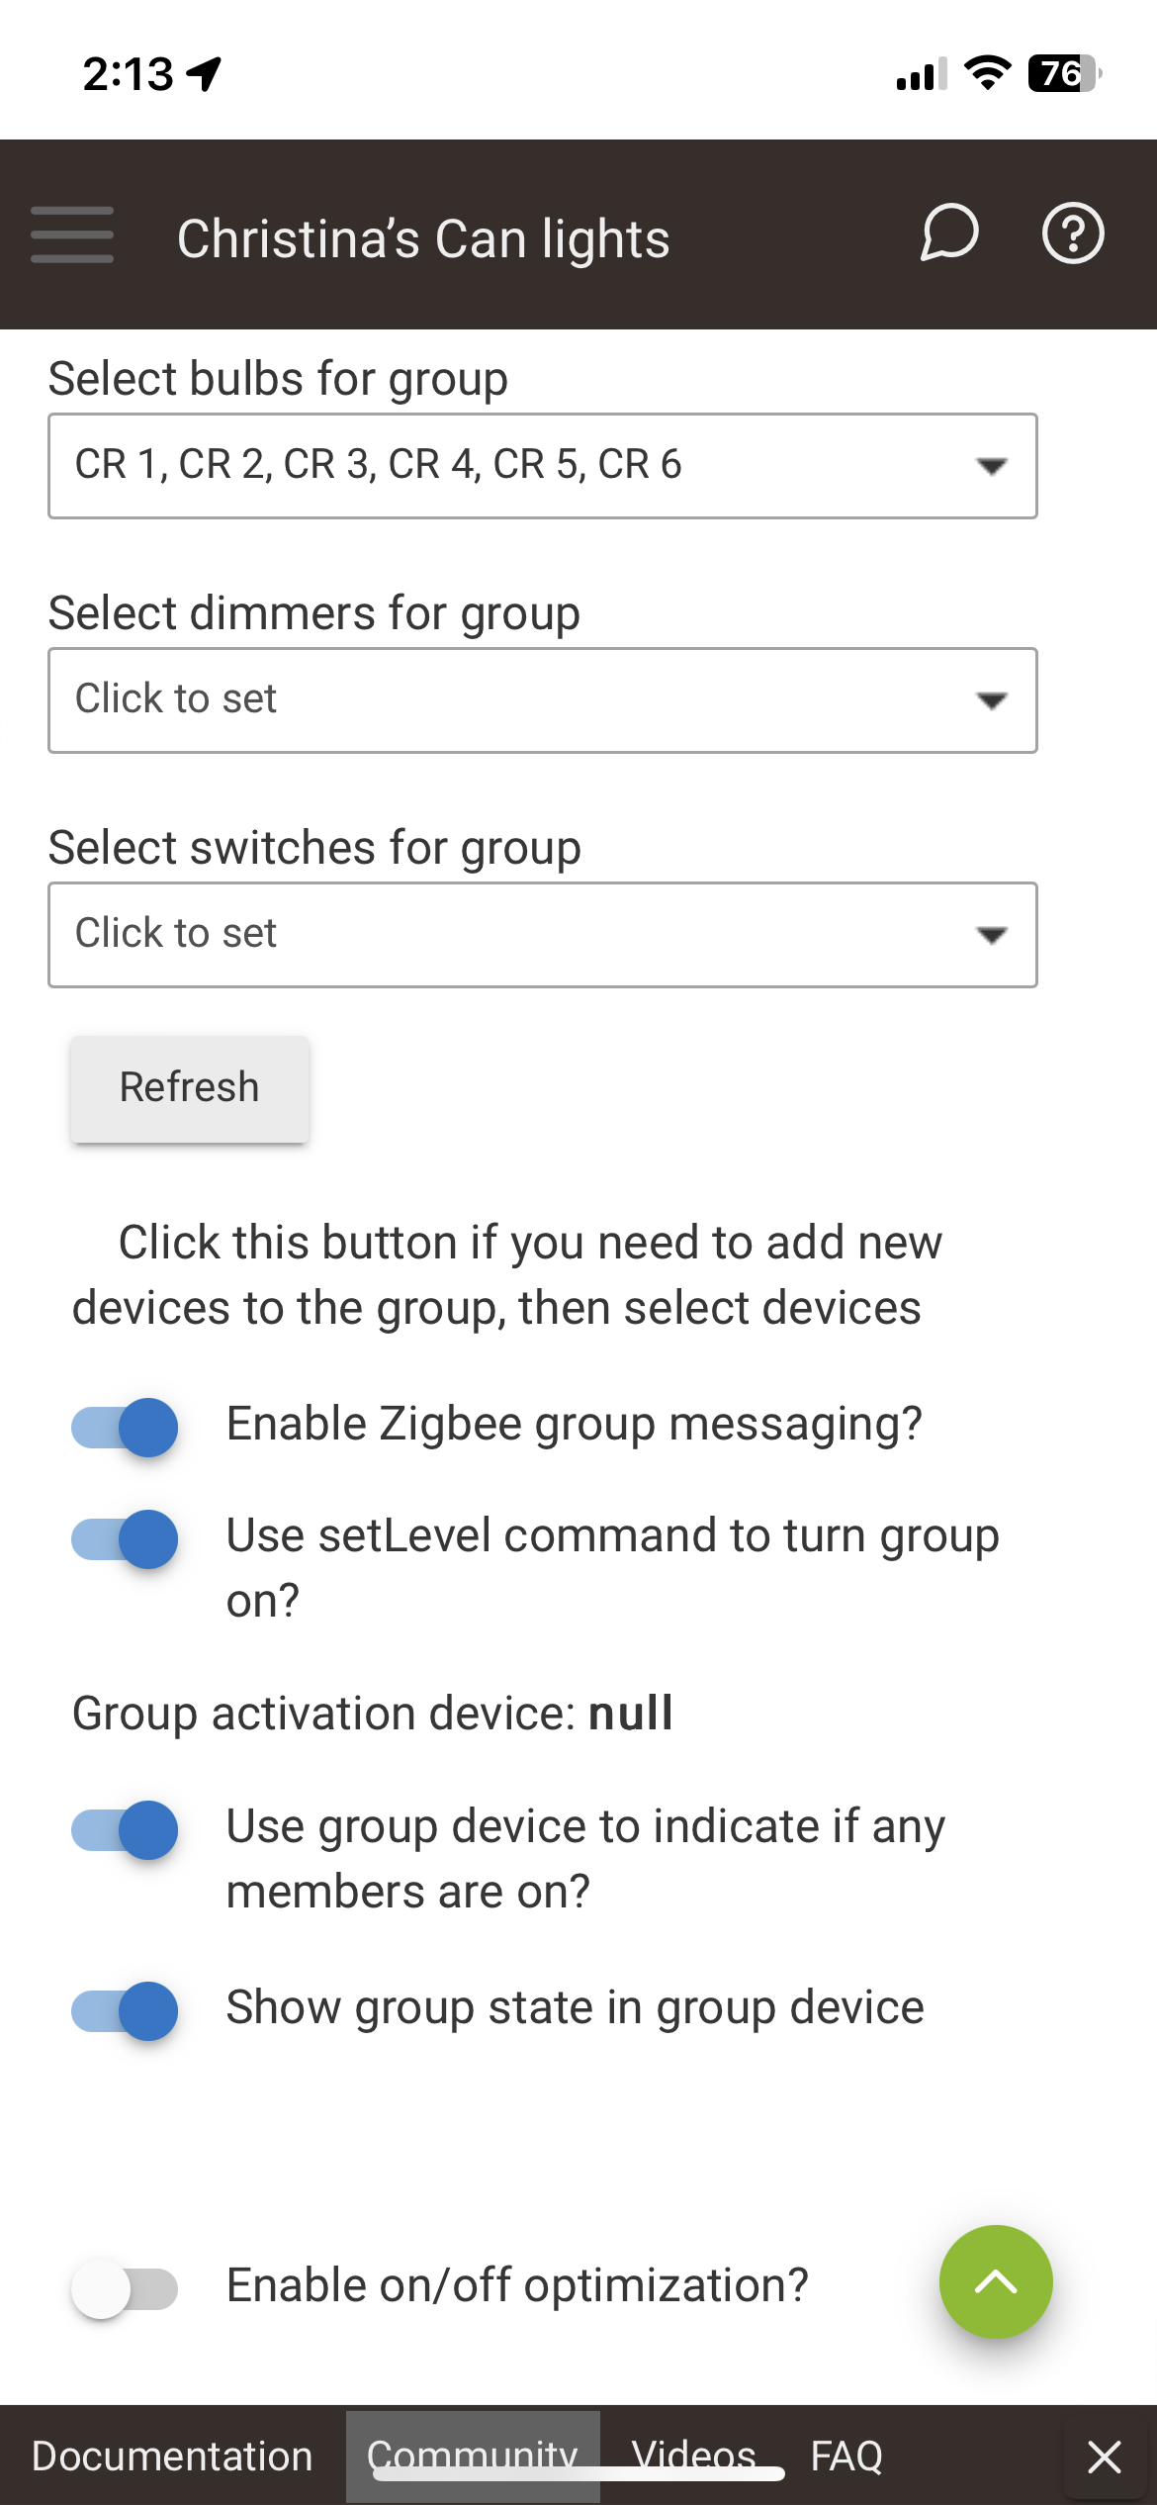Tap the help question mark icon
Image resolution: width=1157 pixels, height=2505 pixels.
pos(1073,233)
